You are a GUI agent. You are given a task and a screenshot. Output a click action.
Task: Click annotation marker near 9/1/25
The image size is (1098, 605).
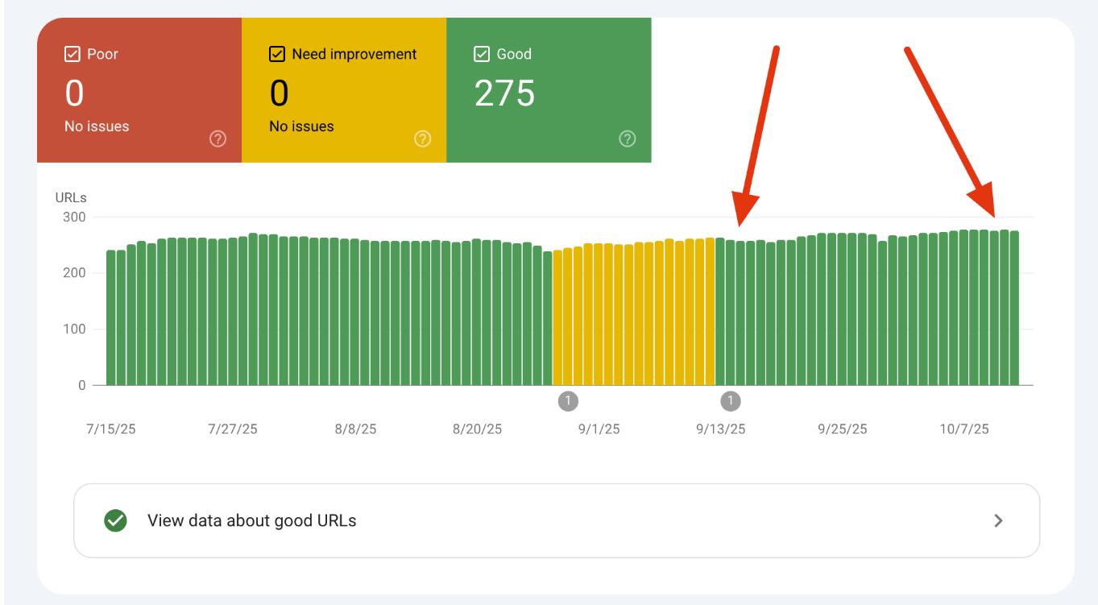(x=568, y=400)
